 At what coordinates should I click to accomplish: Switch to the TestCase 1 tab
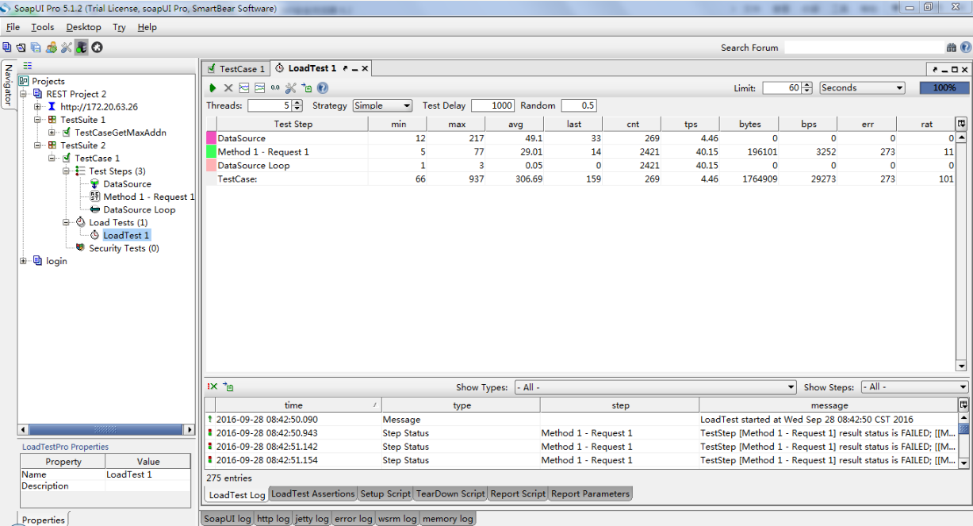(x=236, y=69)
